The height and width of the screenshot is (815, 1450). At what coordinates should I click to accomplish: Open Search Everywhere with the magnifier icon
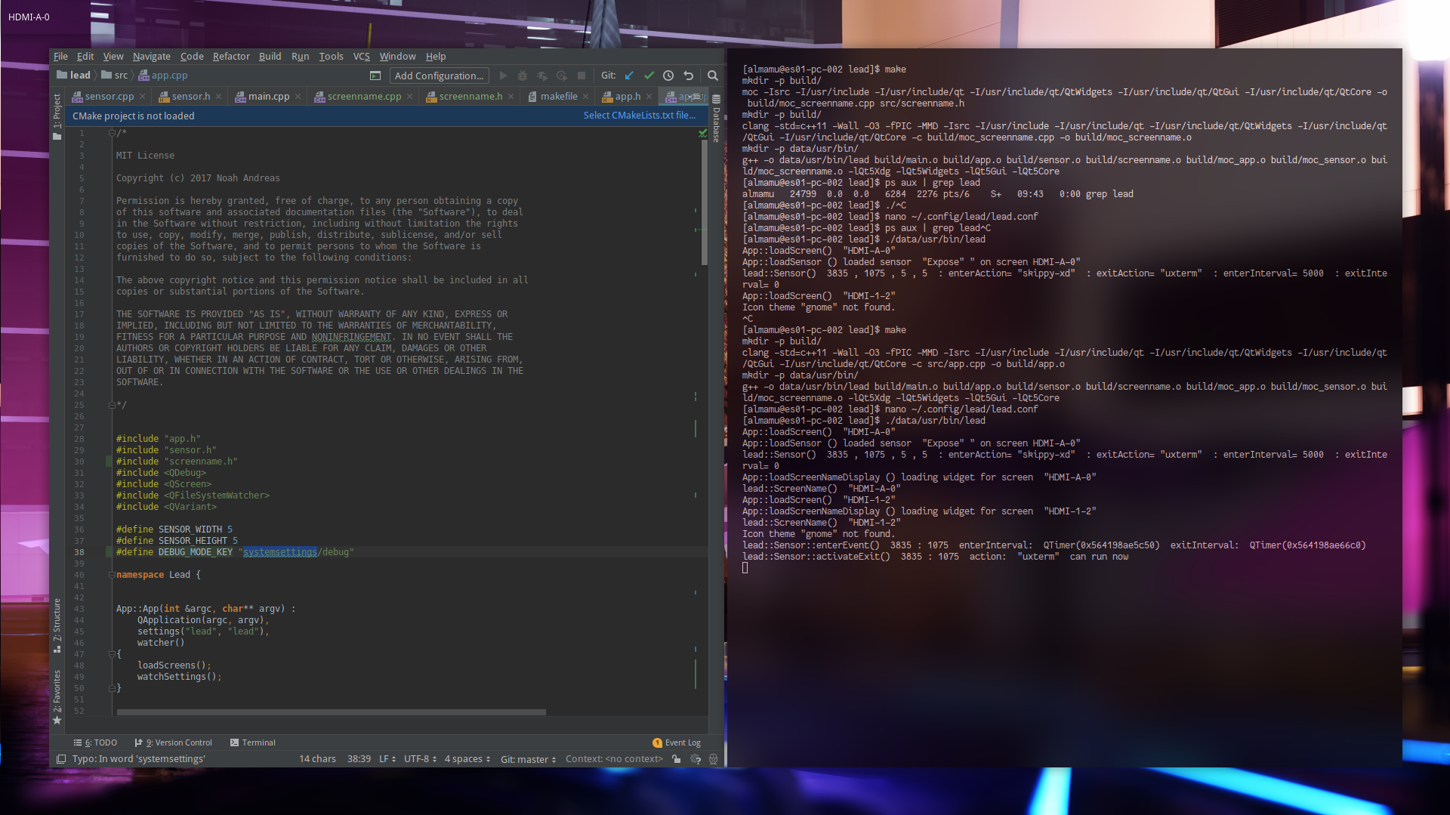tap(712, 76)
